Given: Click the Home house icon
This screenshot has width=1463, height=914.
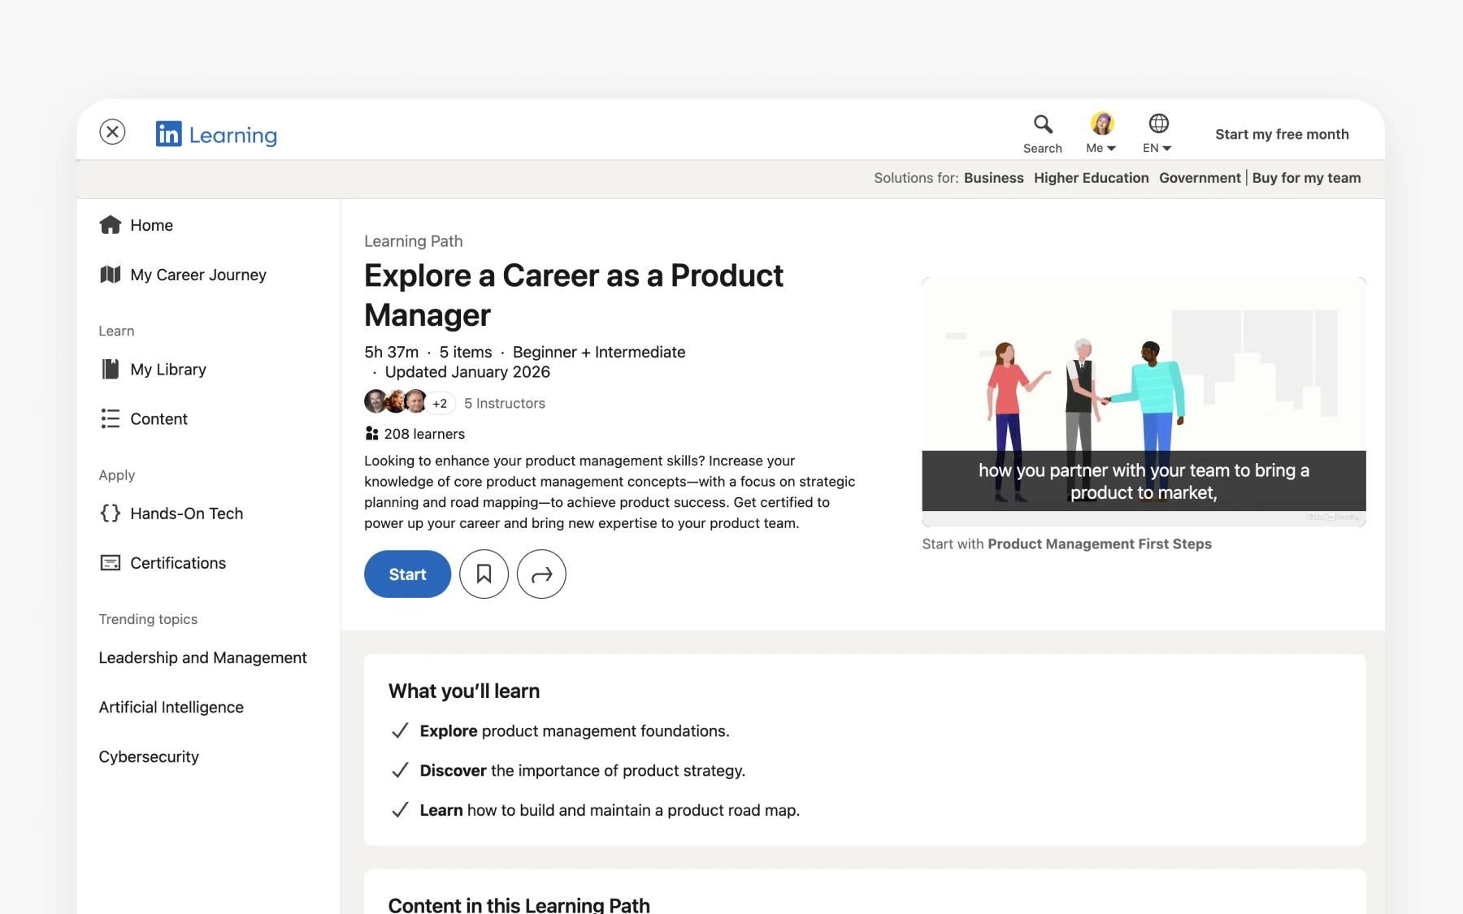Looking at the screenshot, I should 110,225.
